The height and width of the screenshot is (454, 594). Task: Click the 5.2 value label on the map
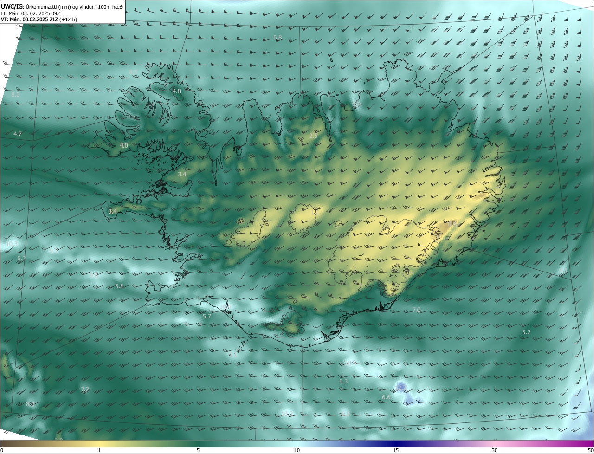point(526,332)
